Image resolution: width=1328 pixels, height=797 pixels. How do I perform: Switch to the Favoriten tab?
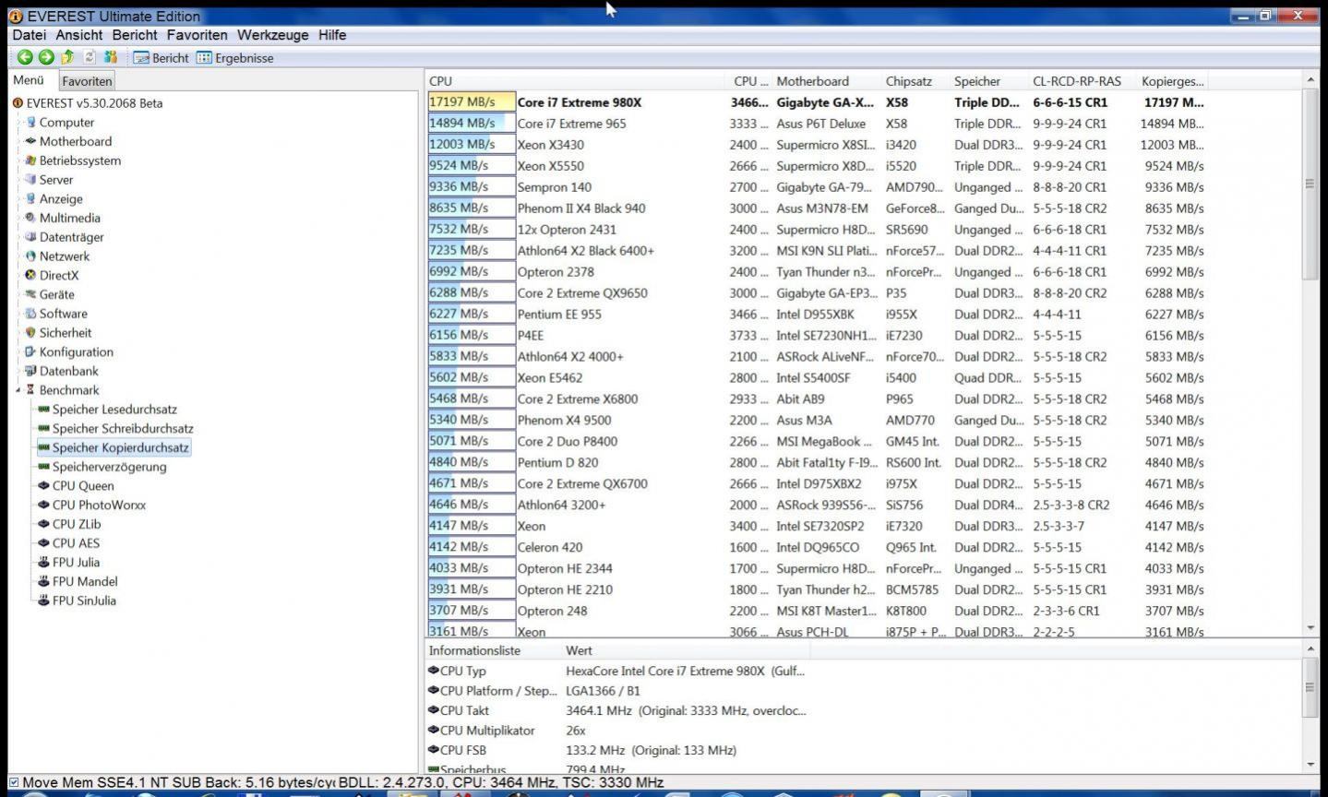[87, 81]
